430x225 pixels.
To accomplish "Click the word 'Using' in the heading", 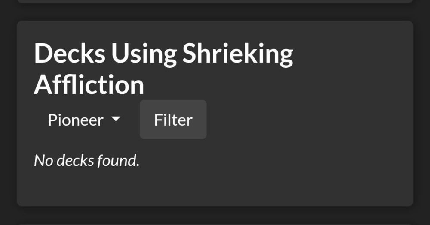I will point(144,54).
